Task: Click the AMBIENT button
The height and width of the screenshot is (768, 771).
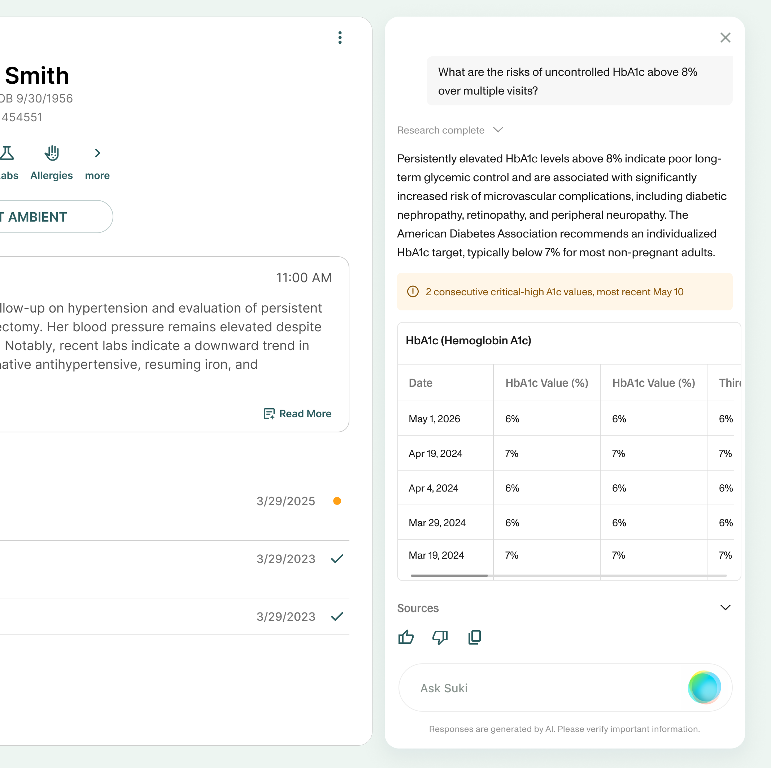Action: coord(56,217)
